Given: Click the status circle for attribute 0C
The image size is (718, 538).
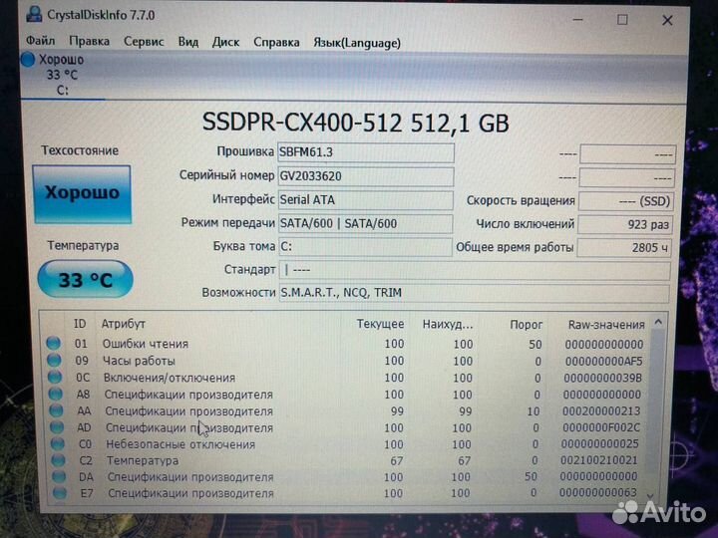Looking at the screenshot, I should [x=55, y=377].
